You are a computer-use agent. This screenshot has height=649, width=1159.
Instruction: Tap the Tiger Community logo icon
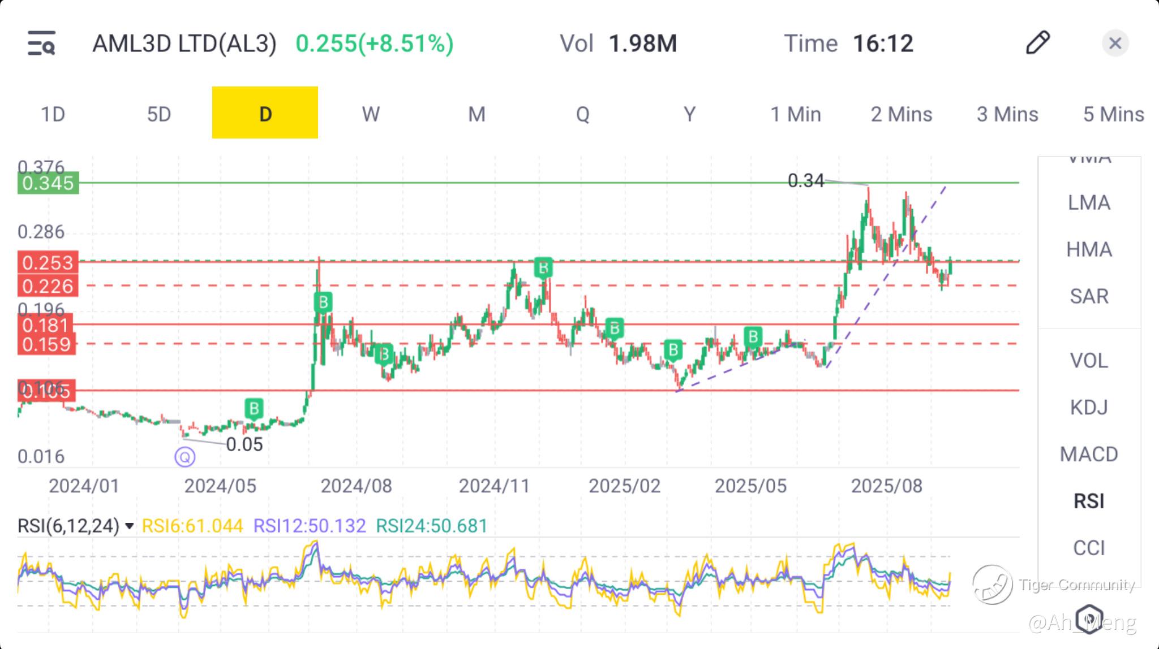[x=992, y=585]
